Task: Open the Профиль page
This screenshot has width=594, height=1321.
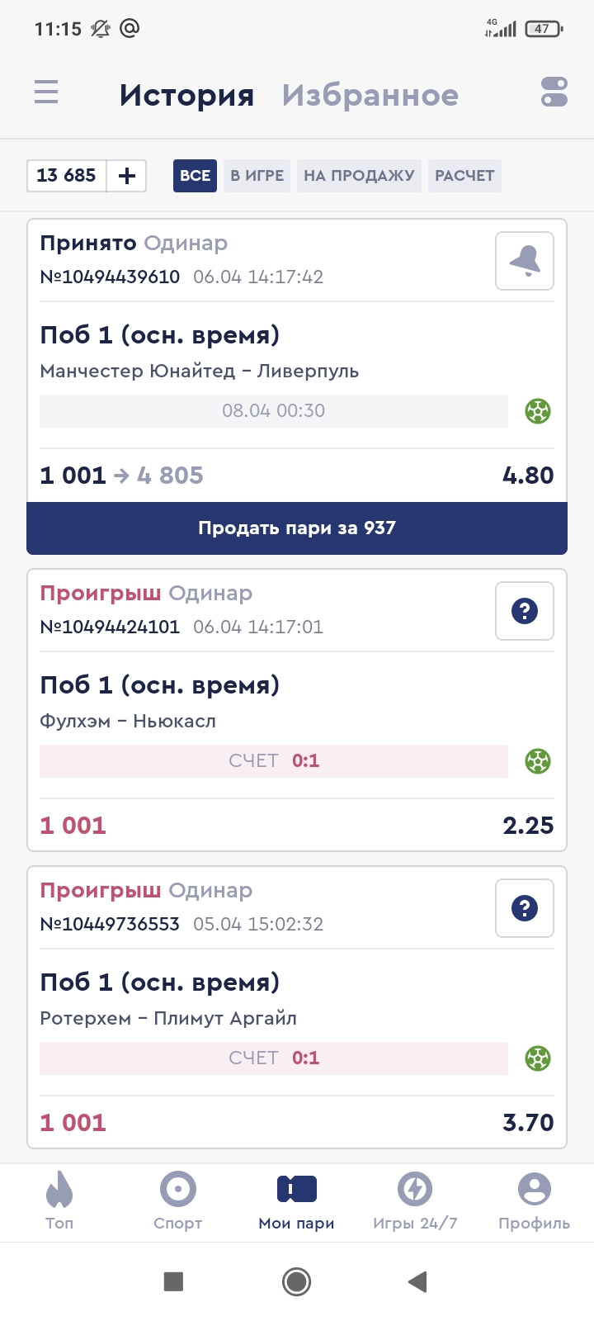Action: pos(534,1200)
